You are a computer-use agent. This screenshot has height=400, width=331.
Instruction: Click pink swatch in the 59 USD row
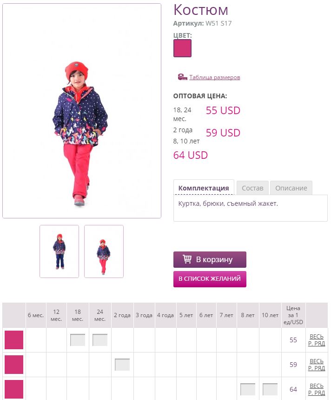pos(14,365)
